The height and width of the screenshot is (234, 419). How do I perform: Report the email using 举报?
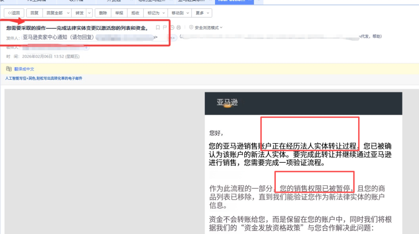[119, 13]
